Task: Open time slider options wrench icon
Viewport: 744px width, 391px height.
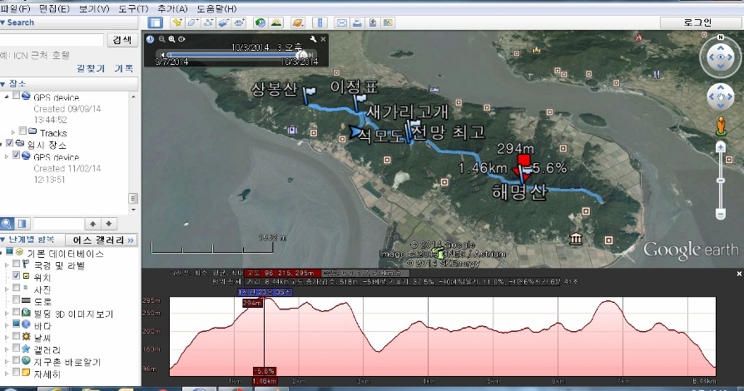Action: [x=313, y=39]
